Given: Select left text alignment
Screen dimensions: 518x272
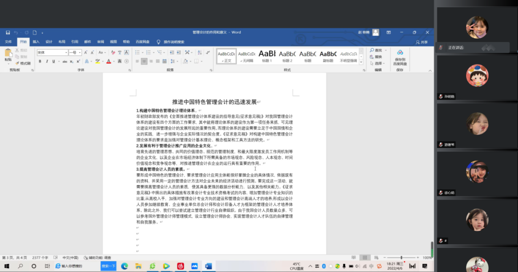Looking at the screenshot, I should pyautogui.click(x=137, y=61).
